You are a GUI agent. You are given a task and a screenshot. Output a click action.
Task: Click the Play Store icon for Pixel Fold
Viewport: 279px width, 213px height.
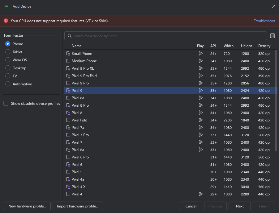coord(201,120)
